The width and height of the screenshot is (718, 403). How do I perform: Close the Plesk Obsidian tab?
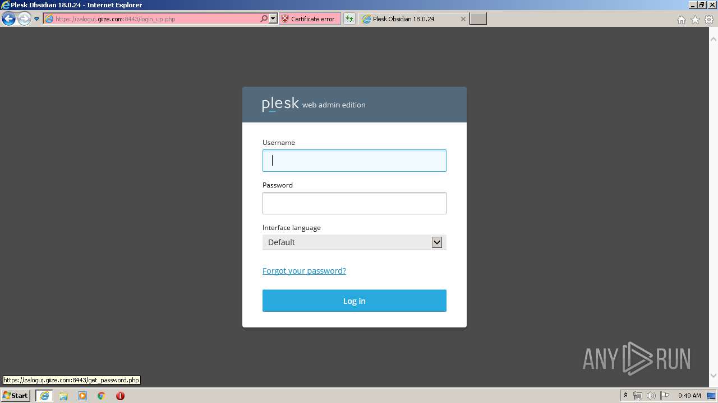(x=463, y=19)
